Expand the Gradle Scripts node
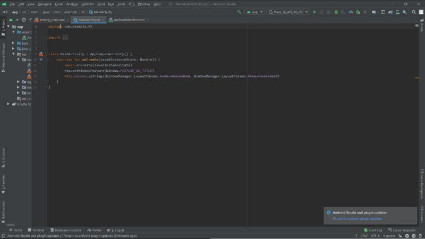 coord(8,104)
